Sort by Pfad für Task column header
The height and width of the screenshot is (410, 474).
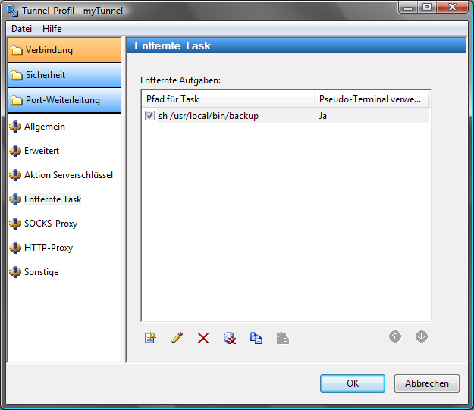pyautogui.click(x=228, y=99)
